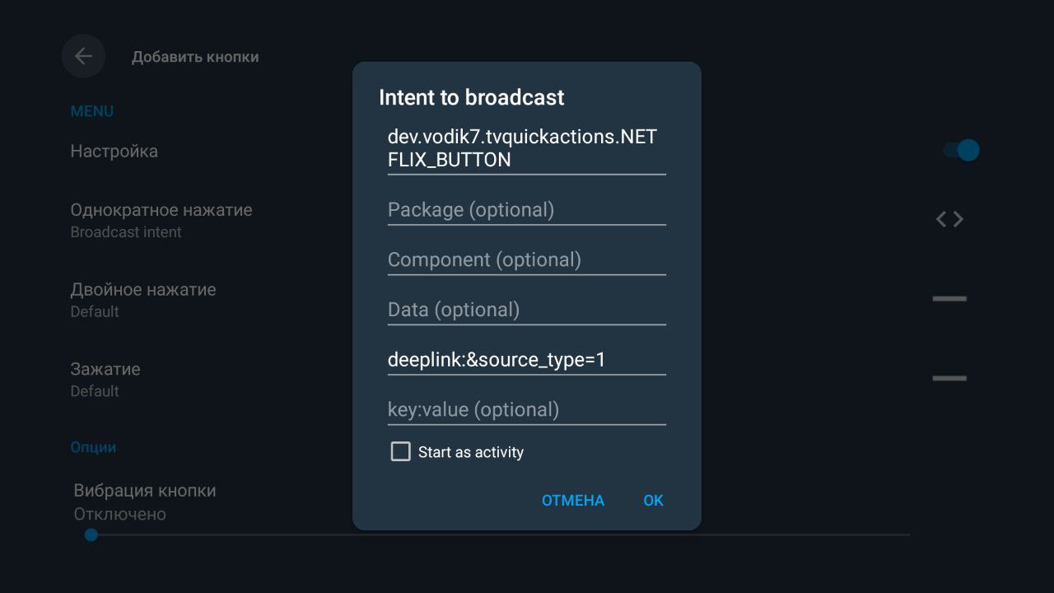
Task: Toggle the Настройка switch
Action: point(961,150)
